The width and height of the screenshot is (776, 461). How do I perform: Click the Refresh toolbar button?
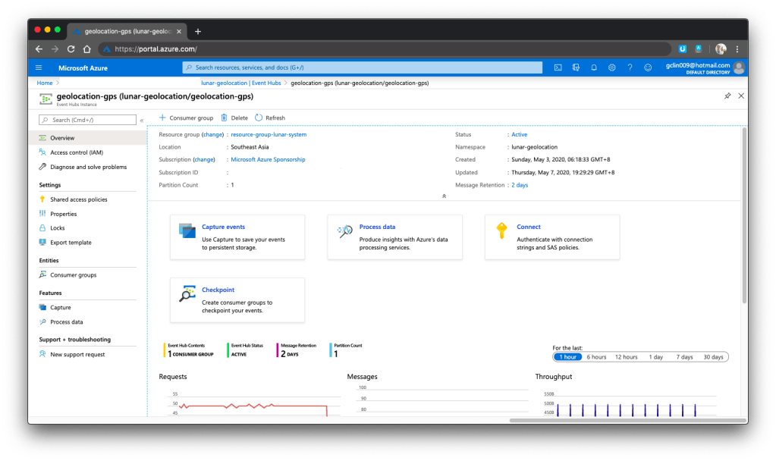pyautogui.click(x=270, y=118)
